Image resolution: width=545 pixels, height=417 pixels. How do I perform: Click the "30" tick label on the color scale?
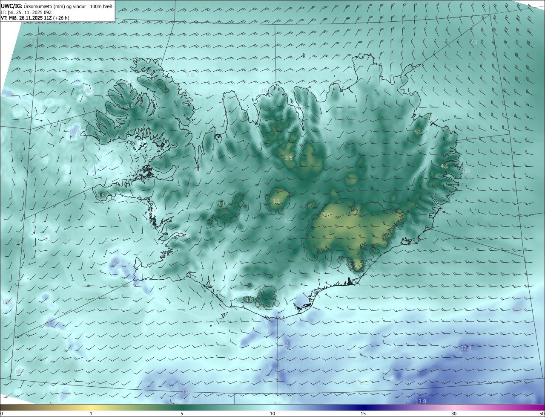pyautogui.click(x=454, y=414)
